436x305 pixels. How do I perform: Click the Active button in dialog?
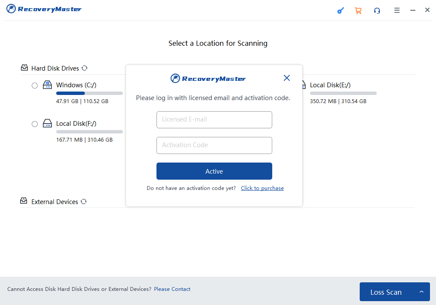[214, 171]
